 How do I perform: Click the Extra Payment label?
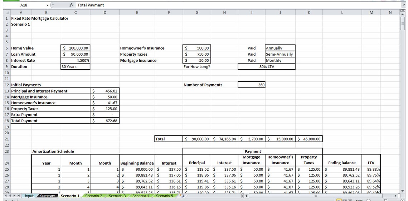click(x=24, y=115)
